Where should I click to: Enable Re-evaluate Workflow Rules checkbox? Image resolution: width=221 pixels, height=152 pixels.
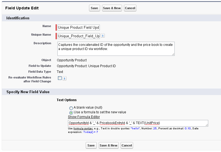pos(60,78)
